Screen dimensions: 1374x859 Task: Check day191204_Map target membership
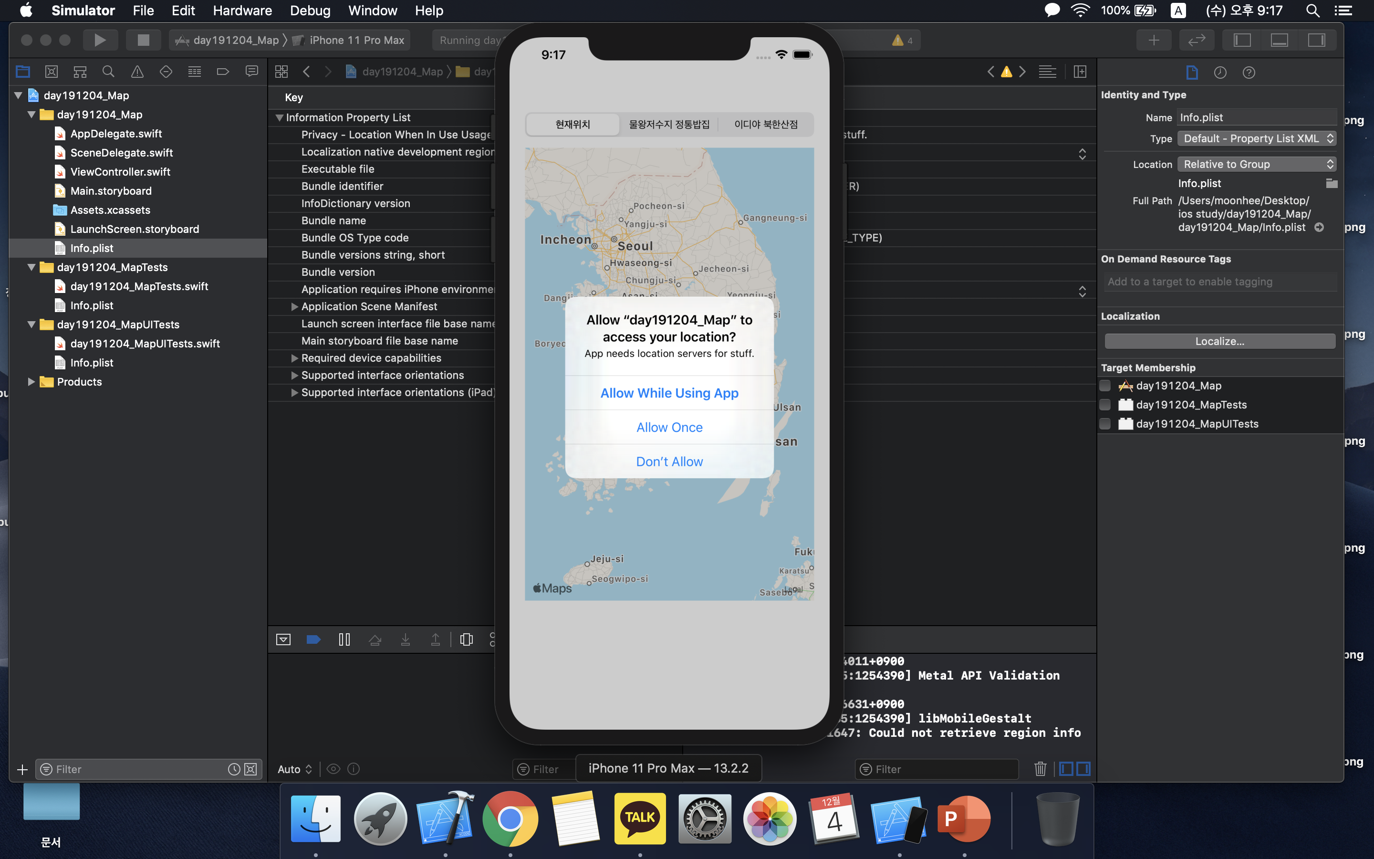1105,386
